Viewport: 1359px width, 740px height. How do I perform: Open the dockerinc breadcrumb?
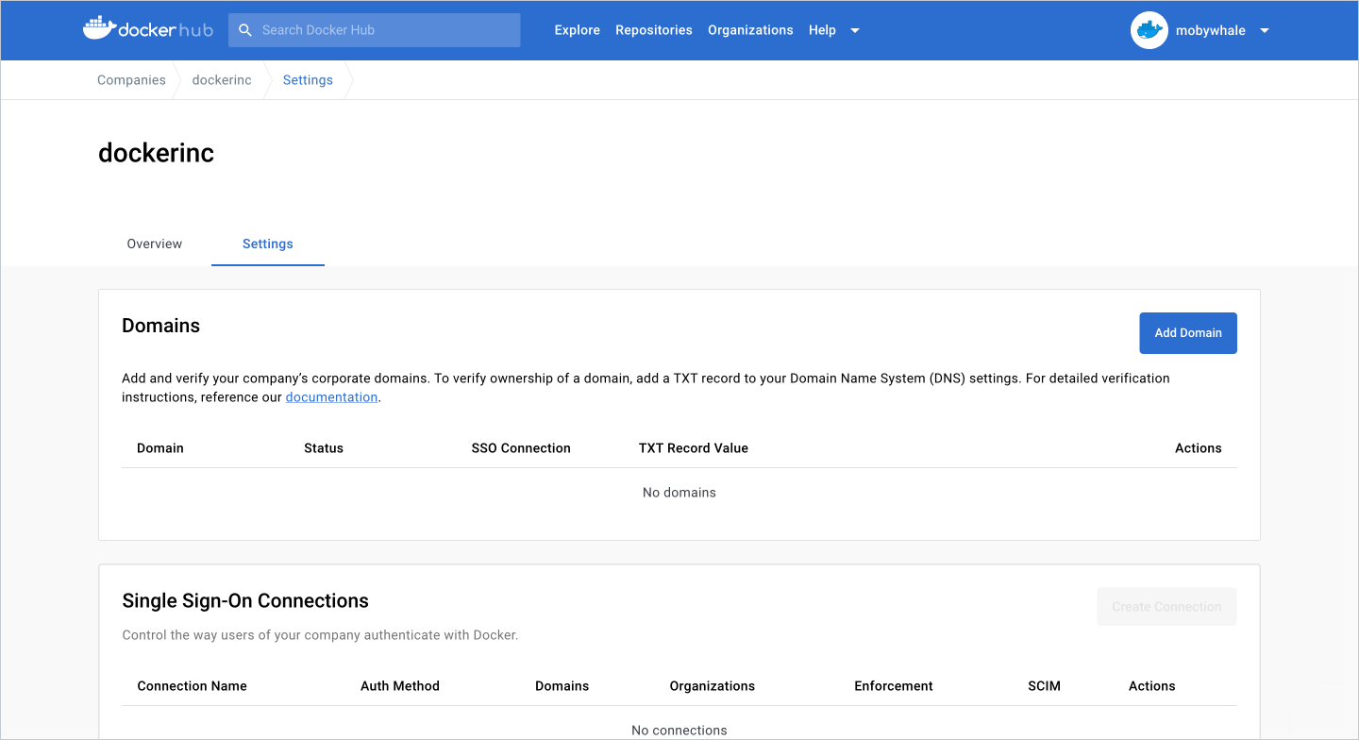pos(222,80)
